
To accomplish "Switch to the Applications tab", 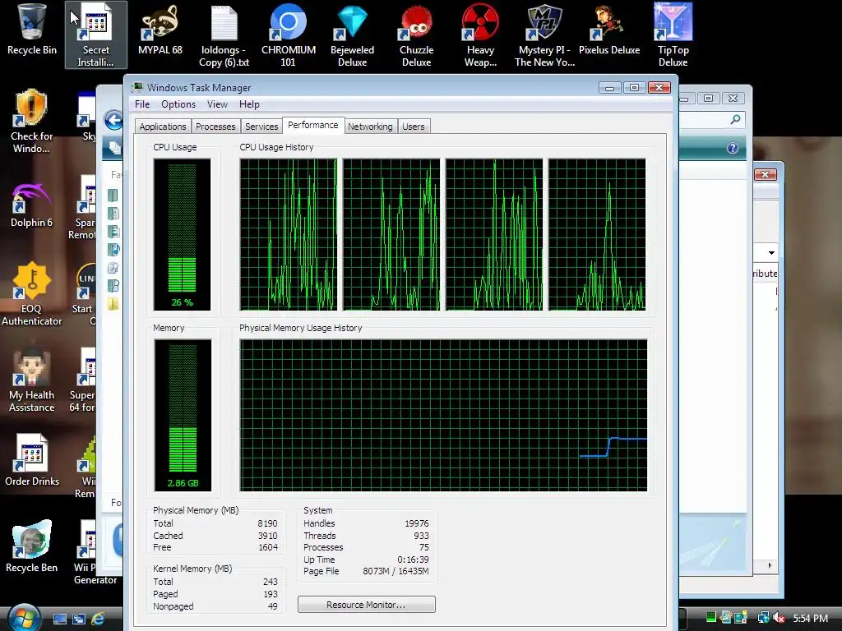I will pyautogui.click(x=163, y=127).
